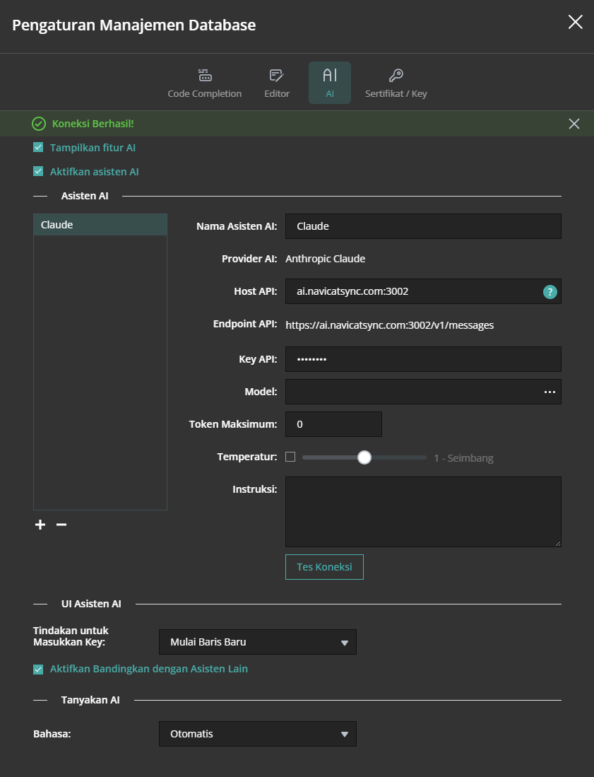Uncheck Tampilkan fitur AI checkbox
The width and height of the screenshot is (594, 777).
pyautogui.click(x=38, y=148)
